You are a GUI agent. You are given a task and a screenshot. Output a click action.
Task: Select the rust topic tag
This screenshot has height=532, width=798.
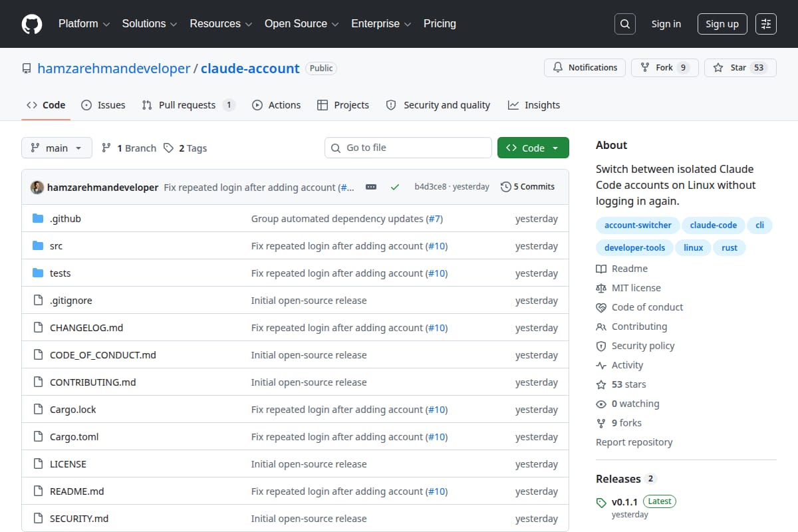[x=730, y=248]
